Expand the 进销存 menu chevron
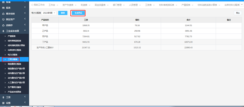 pyautogui.click(x=25, y=25)
